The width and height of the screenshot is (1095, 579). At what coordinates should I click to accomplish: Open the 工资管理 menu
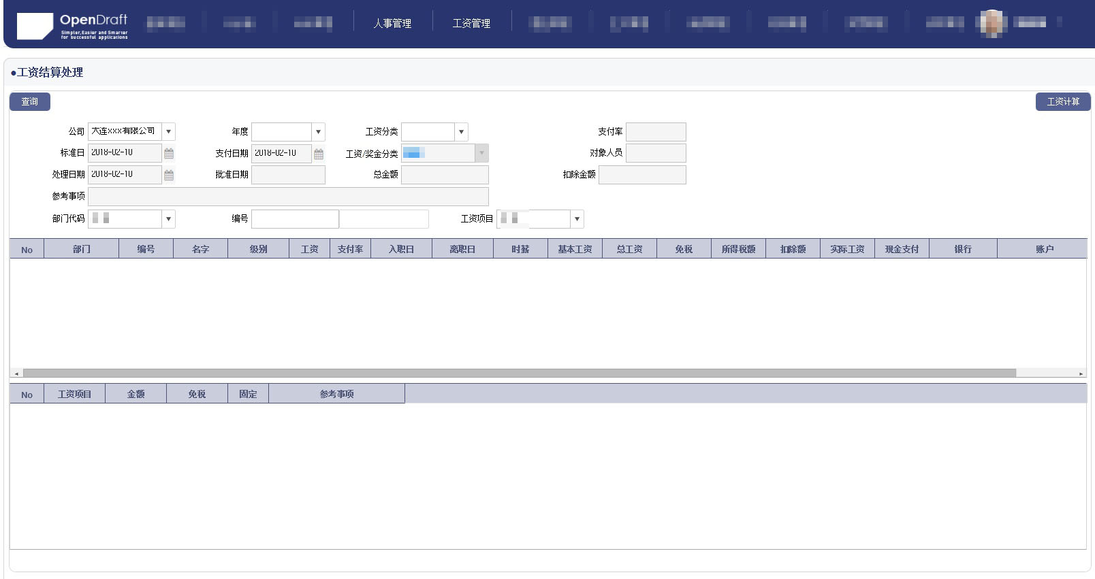[471, 24]
